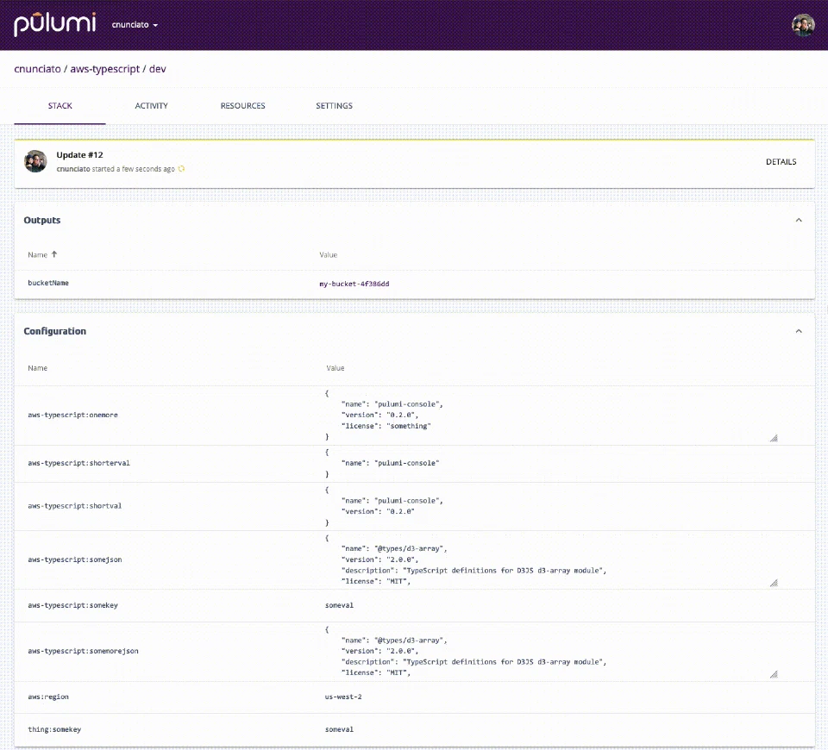
Task: Click resize handle of somejson config value
Action: point(774,583)
